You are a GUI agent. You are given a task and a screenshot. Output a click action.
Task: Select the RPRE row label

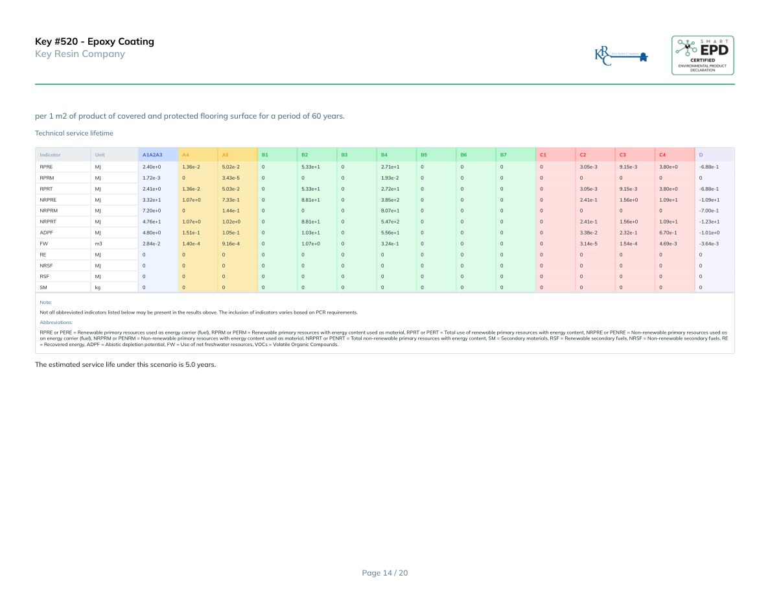pyautogui.click(x=47, y=167)
